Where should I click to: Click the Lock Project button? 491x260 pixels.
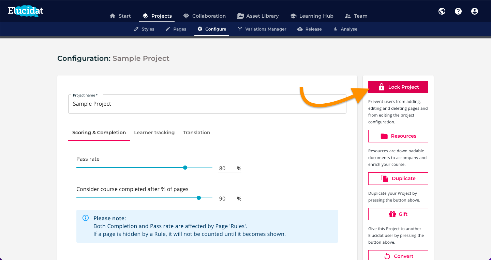(x=398, y=87)
